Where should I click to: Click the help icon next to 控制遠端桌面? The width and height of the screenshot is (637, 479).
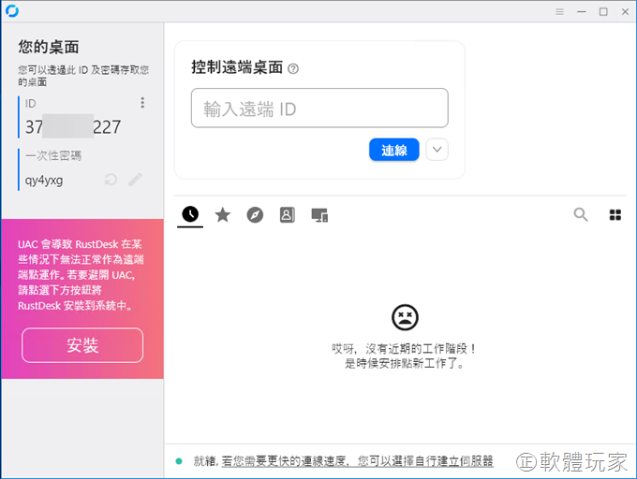tap(293, 68)
